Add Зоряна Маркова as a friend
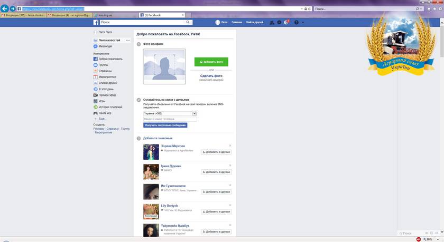 216,152
